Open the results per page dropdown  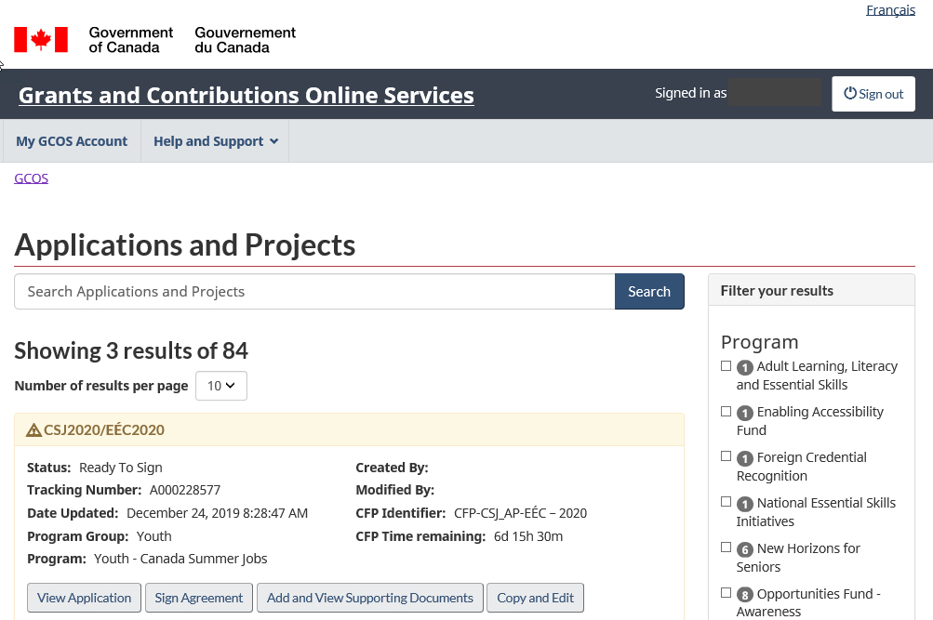coord(220,386)
